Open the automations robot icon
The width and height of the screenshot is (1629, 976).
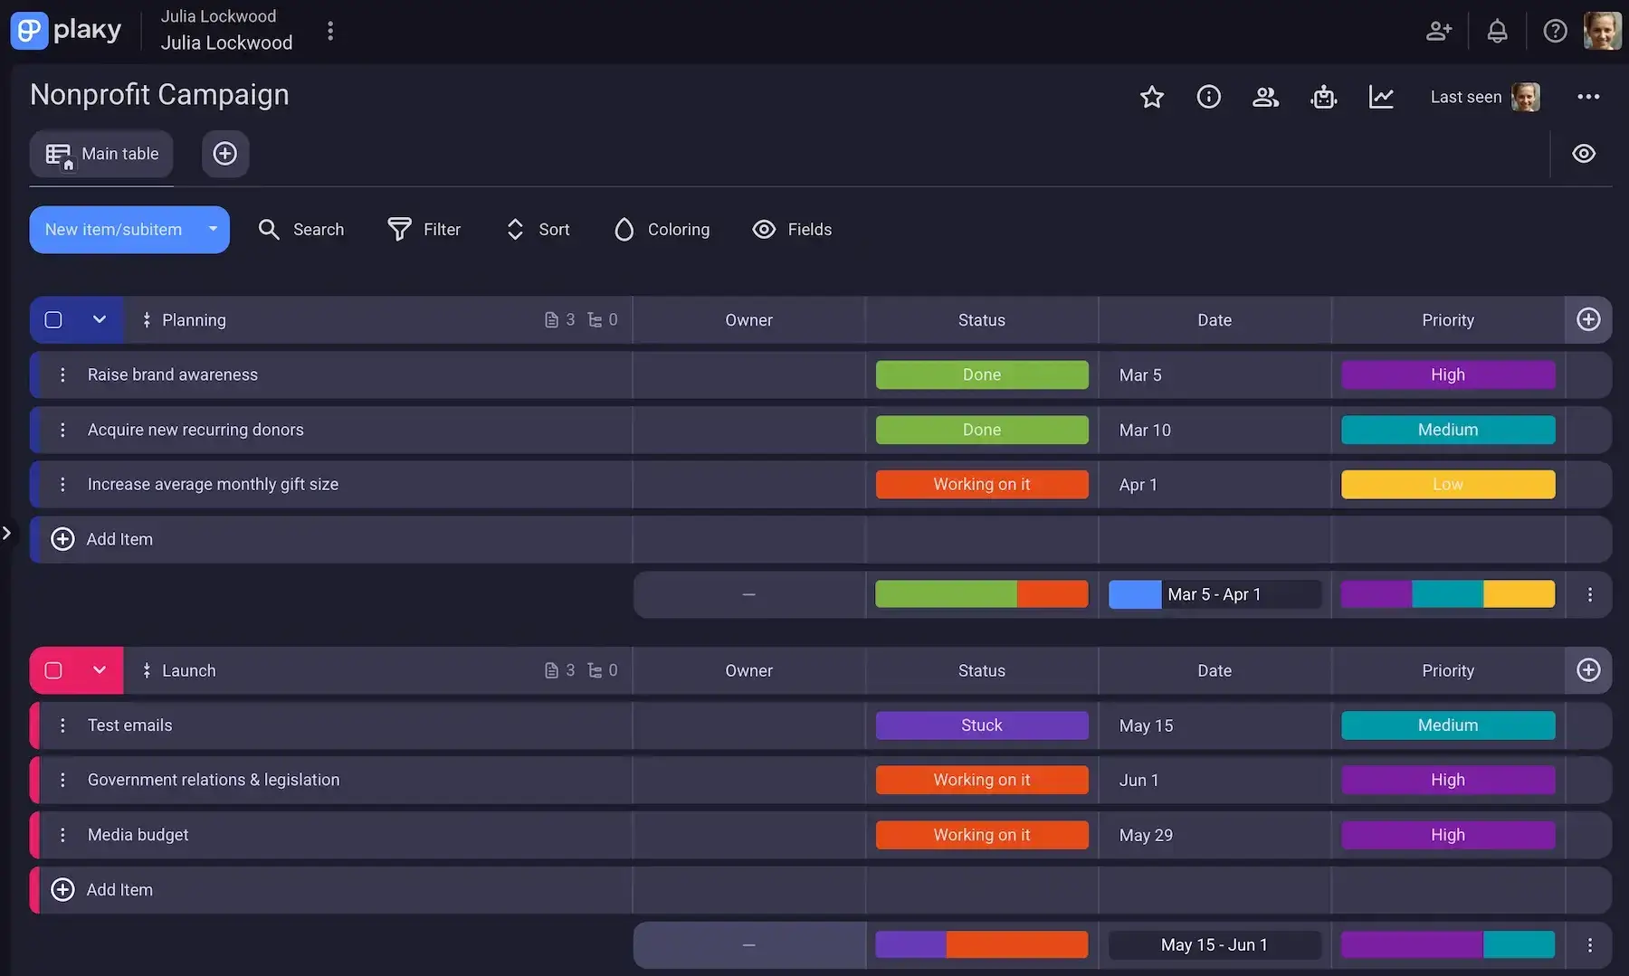(1323, 97)
